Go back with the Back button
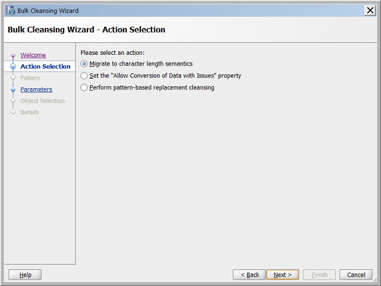Image resolution: width=381 pixels, height=286 pixels. coord(249,275)
